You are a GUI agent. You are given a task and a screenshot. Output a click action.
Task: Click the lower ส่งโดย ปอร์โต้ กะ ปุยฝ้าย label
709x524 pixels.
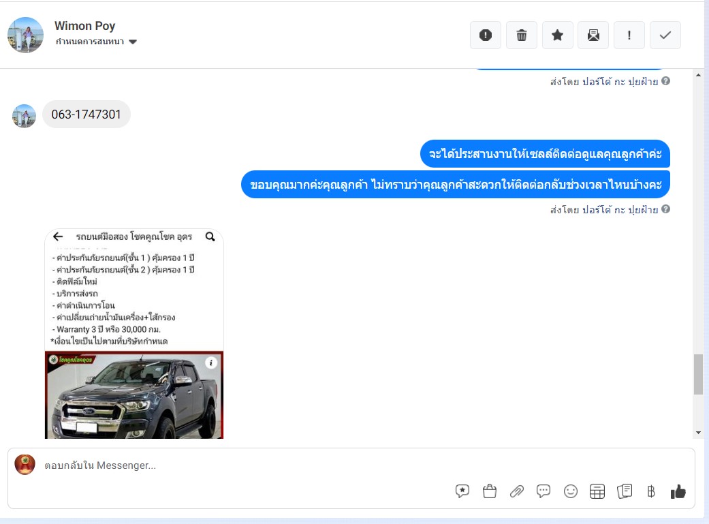pos(603,209)
